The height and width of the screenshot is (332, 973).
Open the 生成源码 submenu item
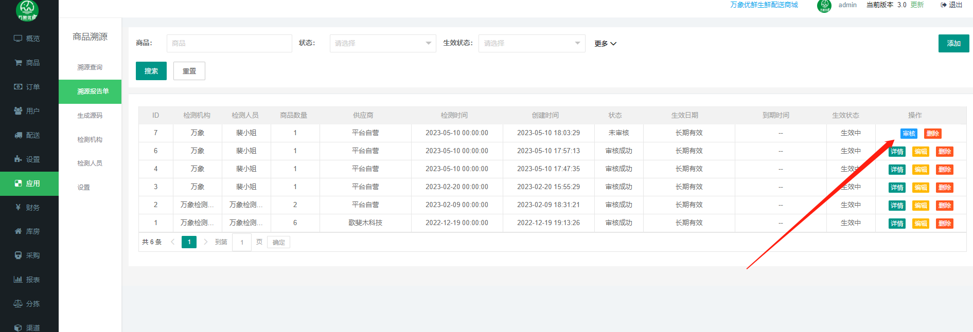coord(90,116)
